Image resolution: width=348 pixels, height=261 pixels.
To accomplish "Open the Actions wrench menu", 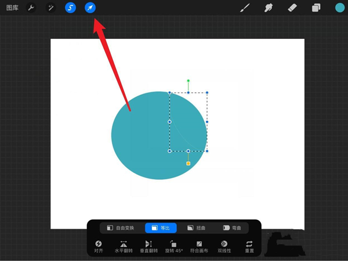I will [x=31, y=8].
